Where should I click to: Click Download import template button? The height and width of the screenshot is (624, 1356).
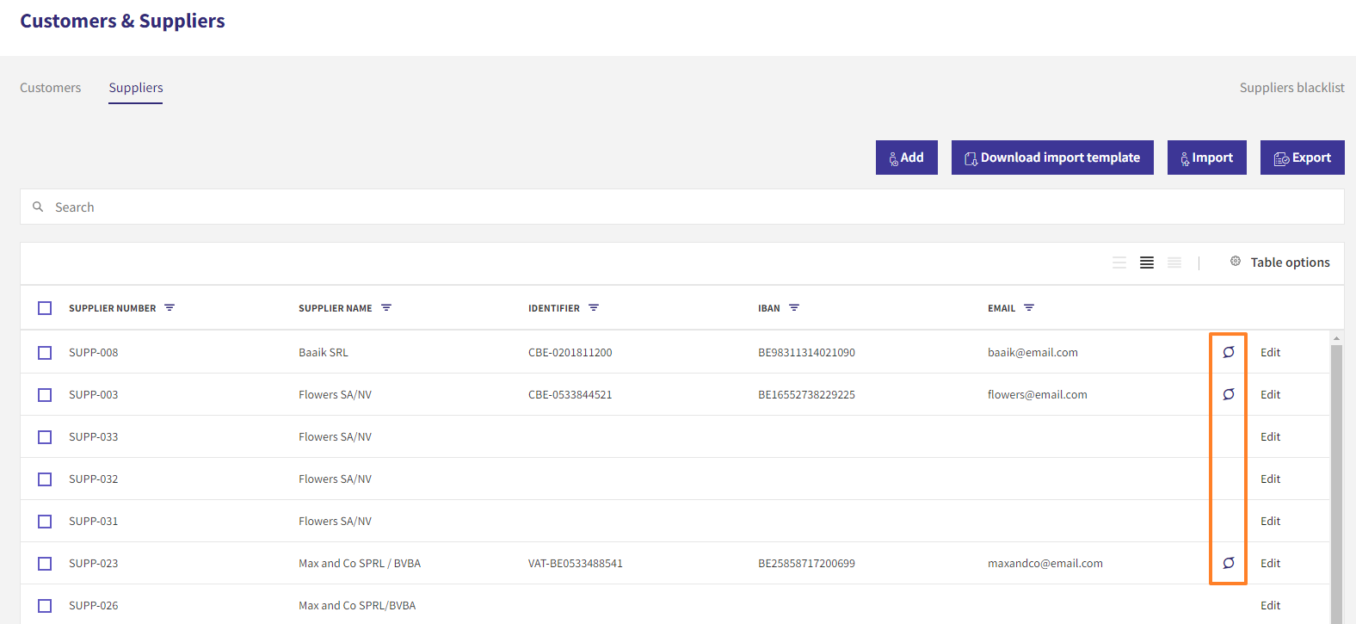1052,158
